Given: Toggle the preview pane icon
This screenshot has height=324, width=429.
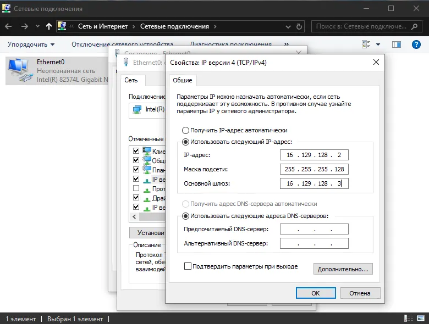Looking at the screenshot, I should pyautogui.click(x=397, y=44).
